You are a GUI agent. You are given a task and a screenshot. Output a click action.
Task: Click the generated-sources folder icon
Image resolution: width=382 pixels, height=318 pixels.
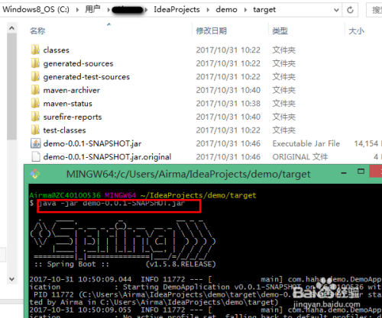click(x=35, y=63)
